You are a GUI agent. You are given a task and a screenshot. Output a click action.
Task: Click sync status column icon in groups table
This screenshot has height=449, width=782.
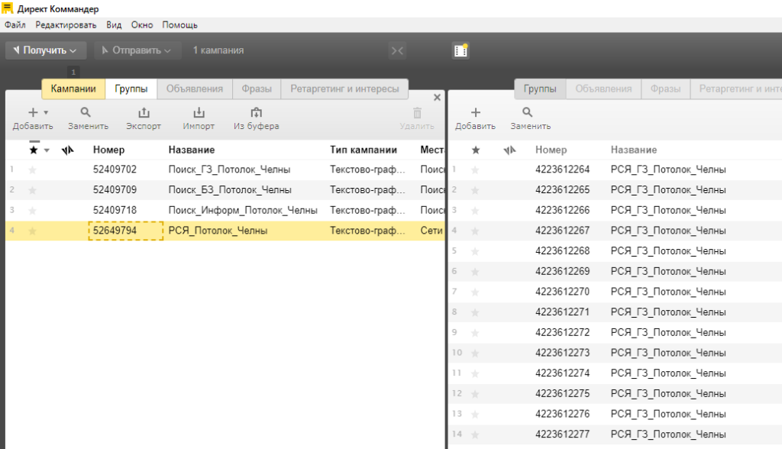[509, 150]
